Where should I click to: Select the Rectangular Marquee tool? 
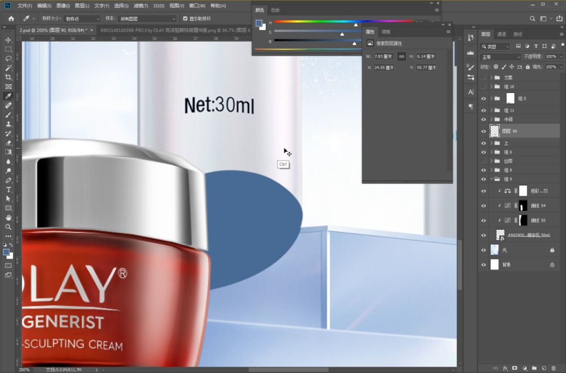coord(8,49)
